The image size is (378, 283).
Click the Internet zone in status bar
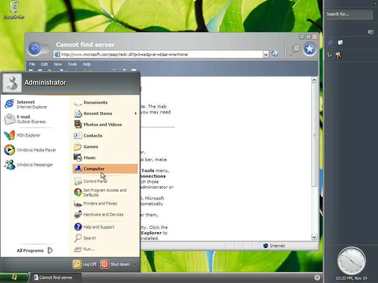(274, 246)
